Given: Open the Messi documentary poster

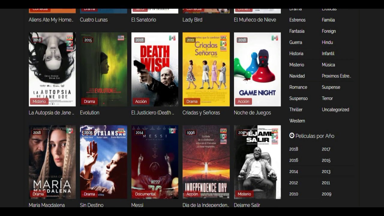Looking at the screenshot, I should point(155,162).
